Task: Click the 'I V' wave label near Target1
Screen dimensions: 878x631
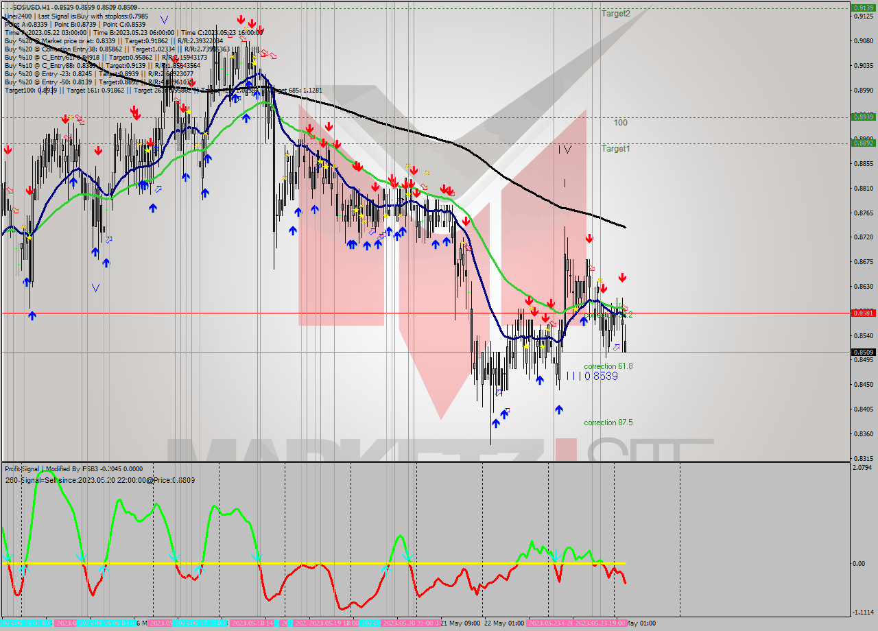Action: click(565, 149)
